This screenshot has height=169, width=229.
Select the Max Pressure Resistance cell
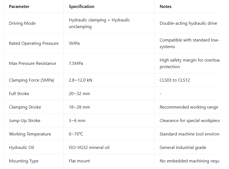coord(32,63)
